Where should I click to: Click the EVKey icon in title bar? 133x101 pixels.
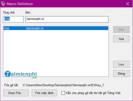pyautogui.click(x=3, y=4)
